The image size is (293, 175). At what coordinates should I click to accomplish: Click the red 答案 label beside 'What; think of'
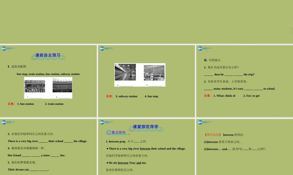(207, 96)
